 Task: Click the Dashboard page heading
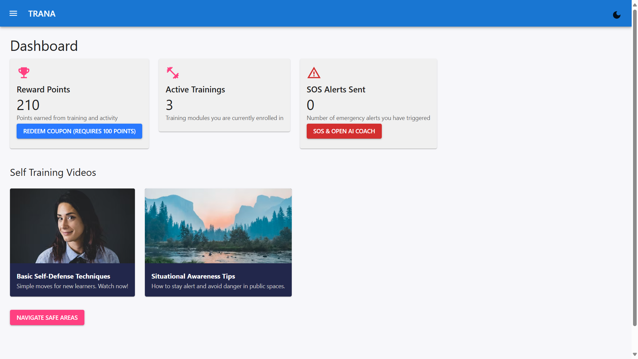coord(44,46)
